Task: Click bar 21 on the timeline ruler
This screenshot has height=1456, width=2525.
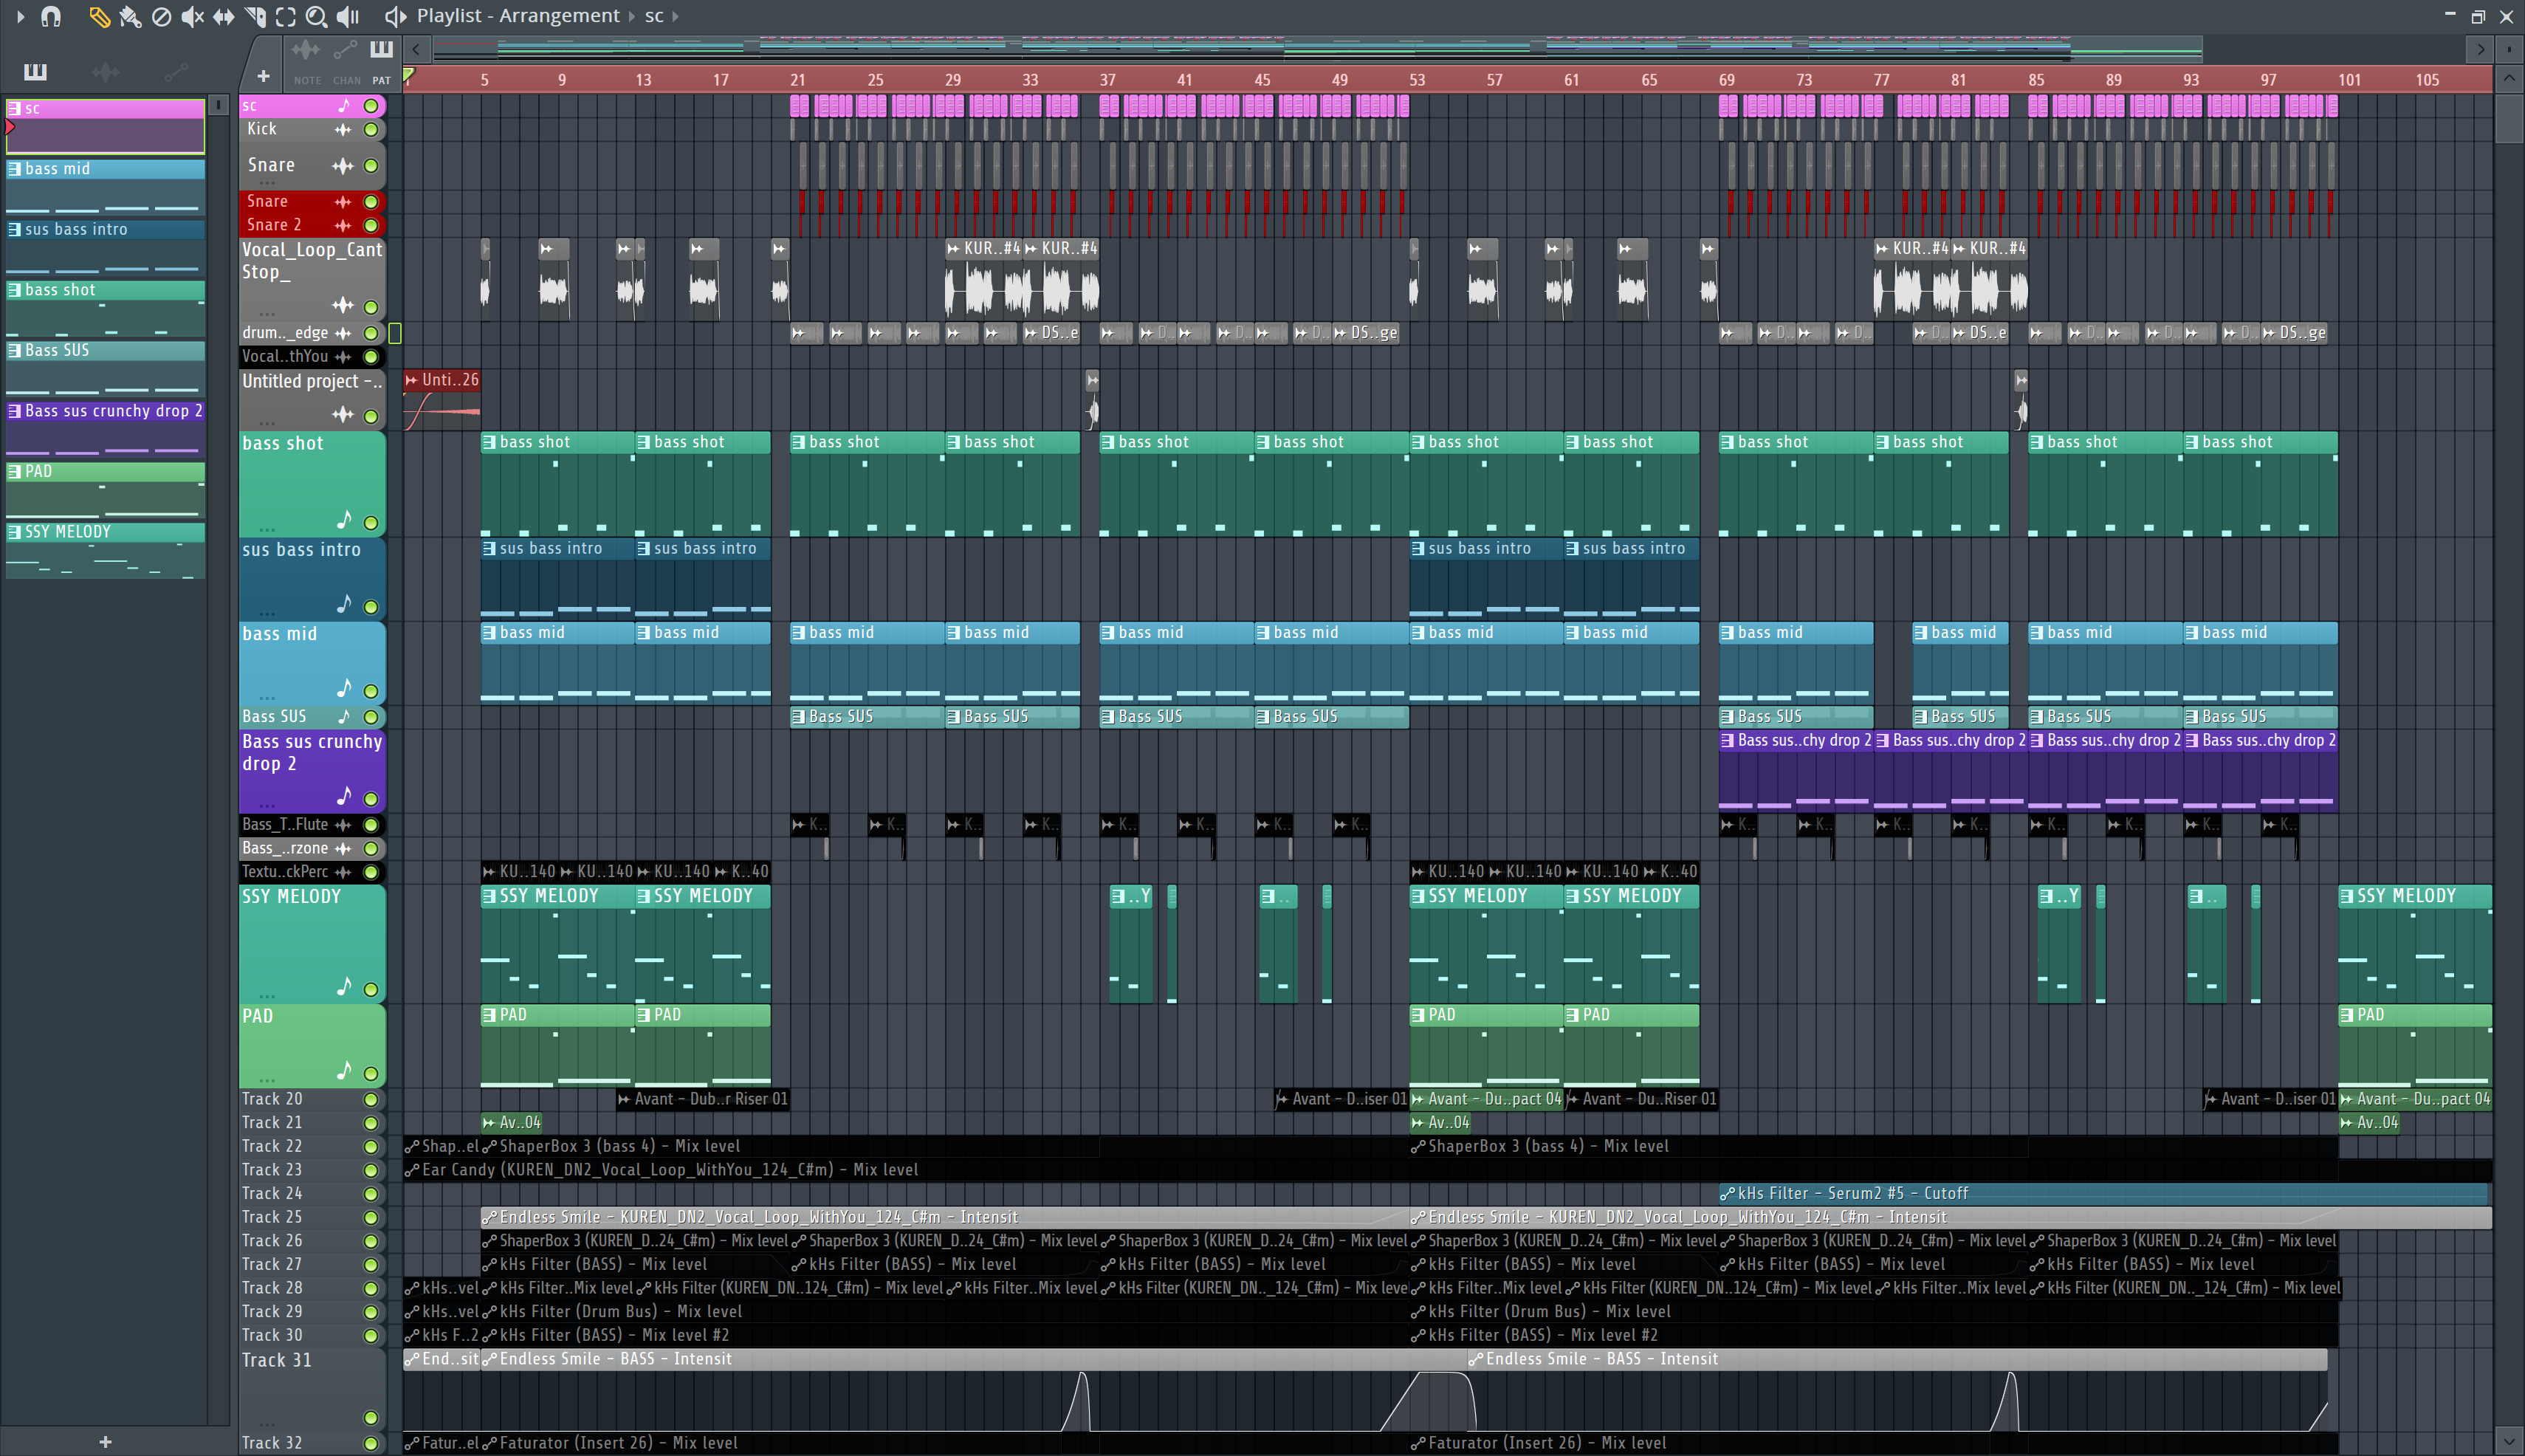Action: pyautogui.click(x=797, y=80)
